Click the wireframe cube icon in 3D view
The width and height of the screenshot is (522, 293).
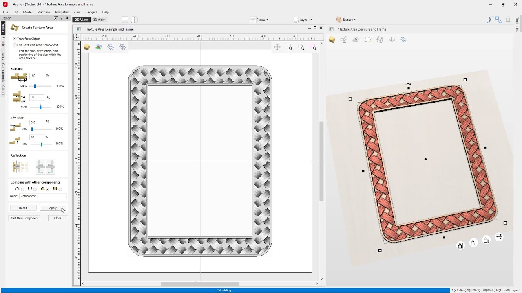(x=380, y=39)
